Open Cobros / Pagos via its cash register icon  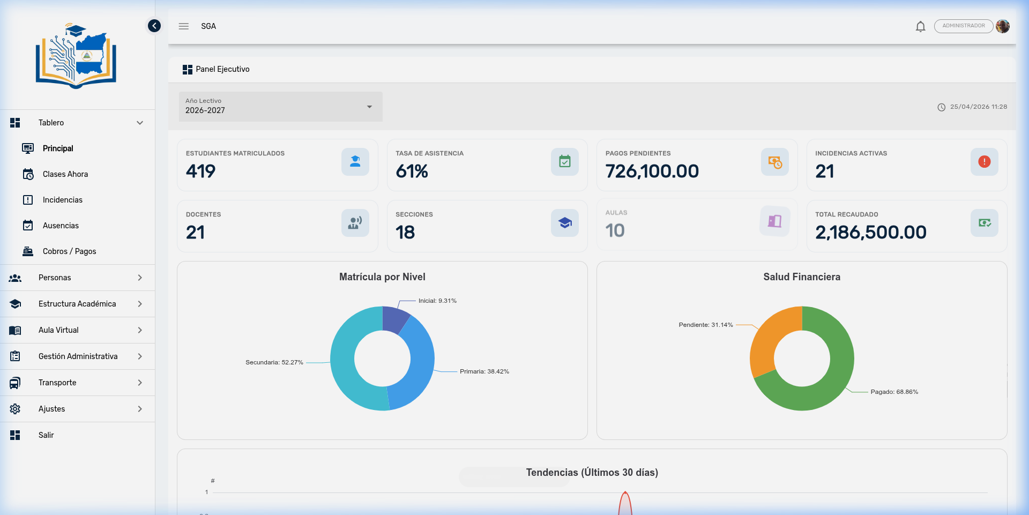tap(28, 251)
